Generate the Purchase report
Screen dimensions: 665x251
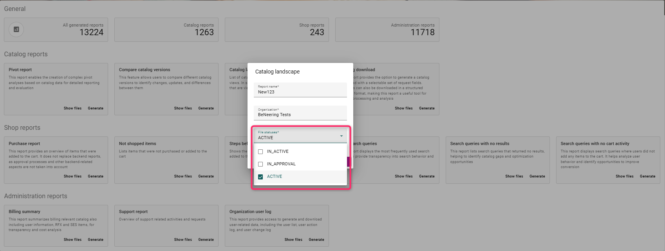click(x=96, y=176)
